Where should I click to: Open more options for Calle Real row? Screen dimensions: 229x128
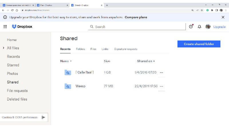tap(161, 73)
